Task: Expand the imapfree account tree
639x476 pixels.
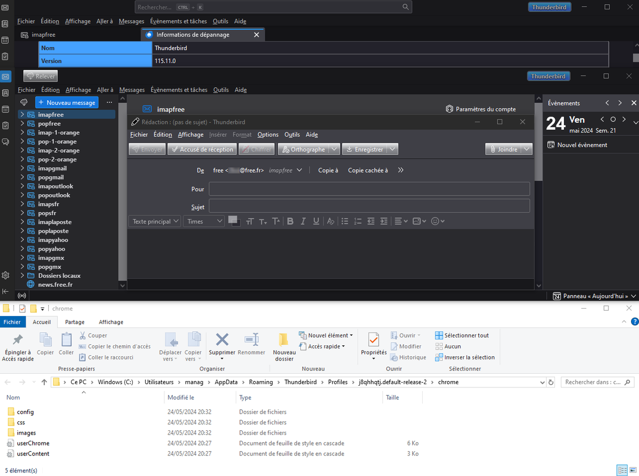Action: pyautogui.click(x=22, y=114)
